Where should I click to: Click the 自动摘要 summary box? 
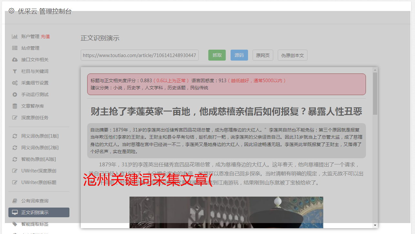coord(226,141)
